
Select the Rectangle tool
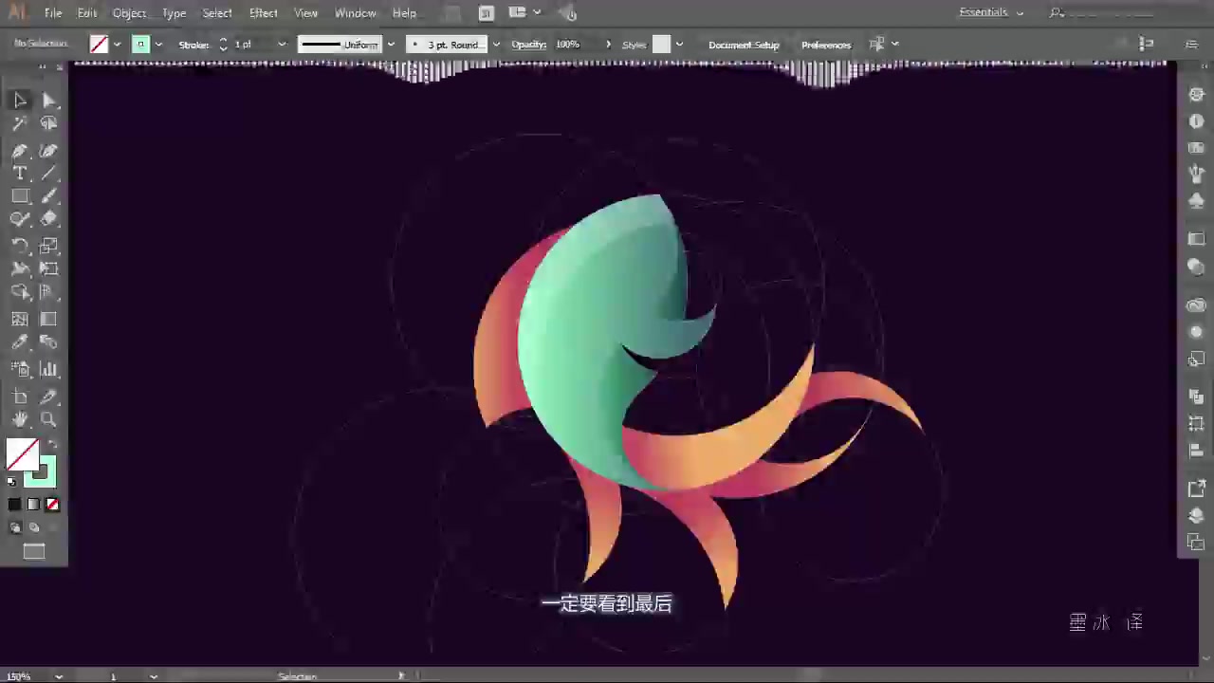pyautogui.click(x=20, y=196)
